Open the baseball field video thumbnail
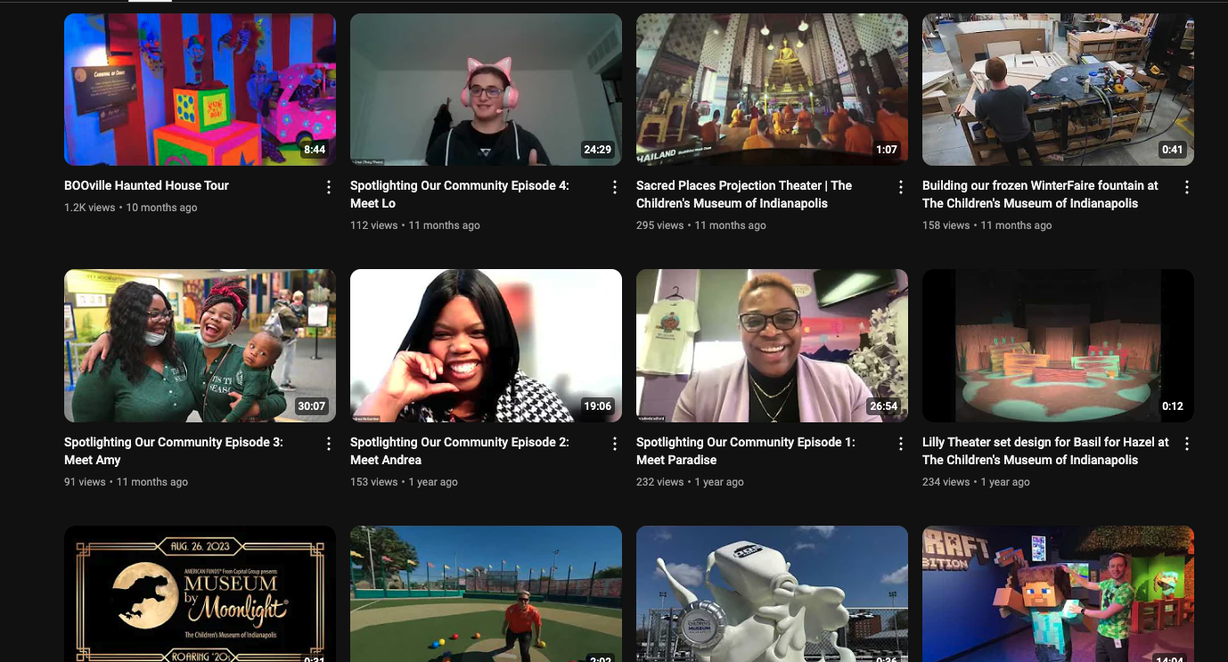The image size is (1228, 662). pos(486,595)
